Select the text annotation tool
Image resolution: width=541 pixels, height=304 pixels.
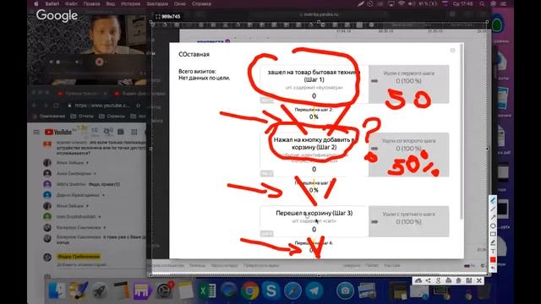[x=493, y=252]
